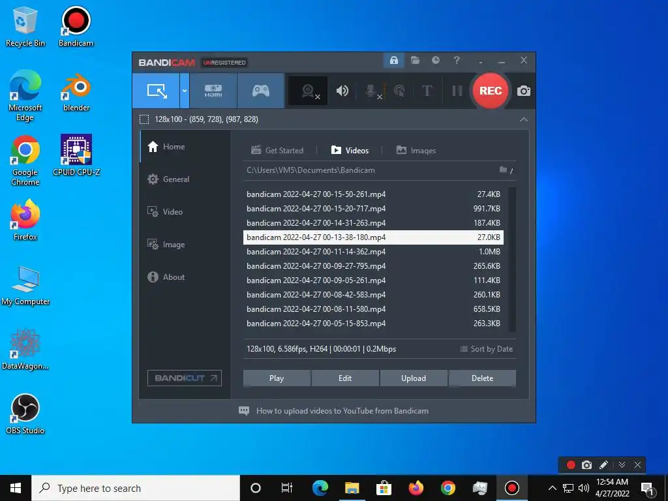
Task: Select the Screen Recording mode (rectangle) button
Action: coord(156,91)
